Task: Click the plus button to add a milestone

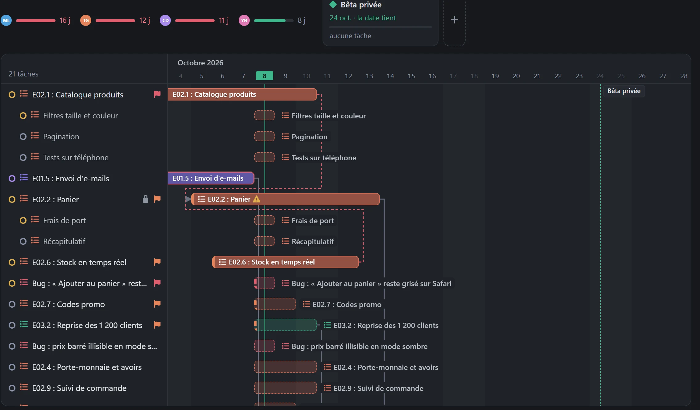Action: (454, 20)
